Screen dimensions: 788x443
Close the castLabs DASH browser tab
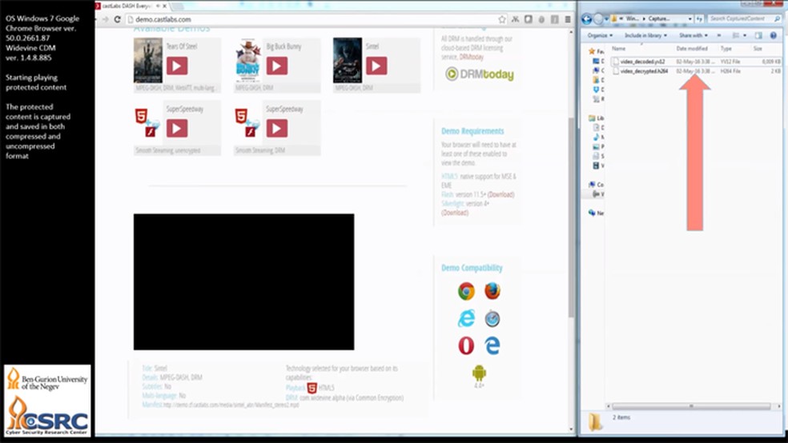(164, 6)
